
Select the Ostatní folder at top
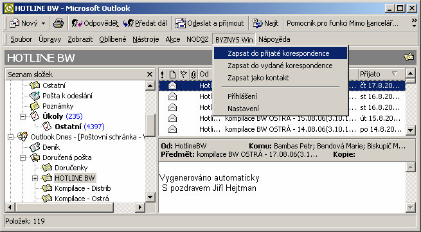(x=54, y=85)
